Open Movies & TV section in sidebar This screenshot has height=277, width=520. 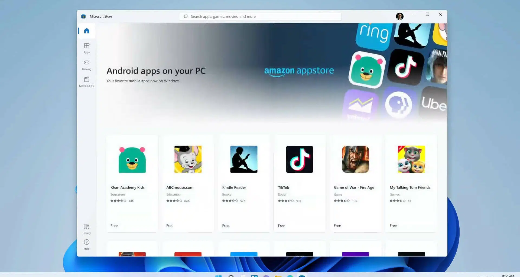[87, 82]
